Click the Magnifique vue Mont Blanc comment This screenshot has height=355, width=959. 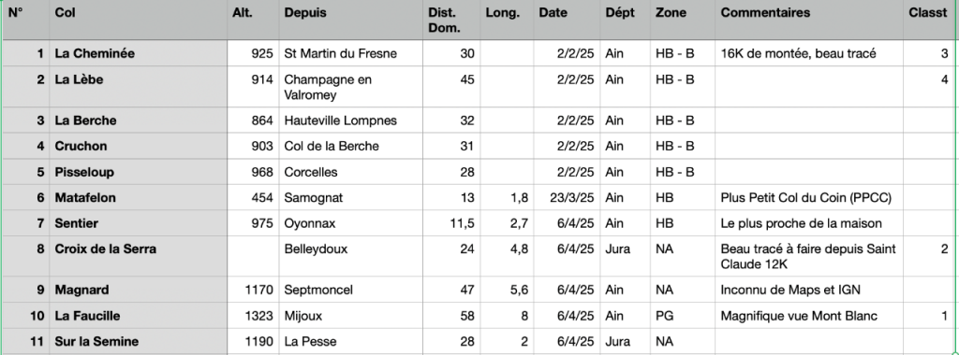[x=809, y=316]
